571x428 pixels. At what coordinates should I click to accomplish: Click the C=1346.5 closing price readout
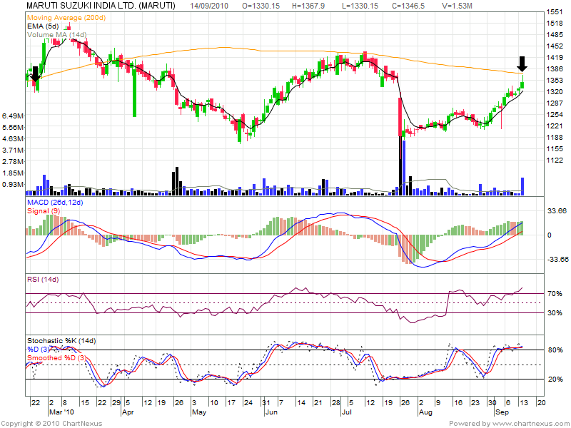[x=408, y=5]
